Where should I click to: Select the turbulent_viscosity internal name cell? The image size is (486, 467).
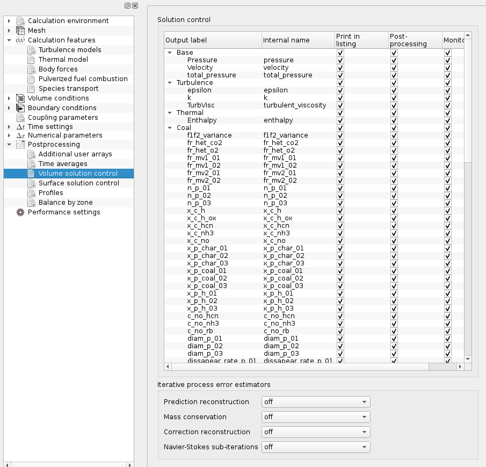(x=295, y=105)
